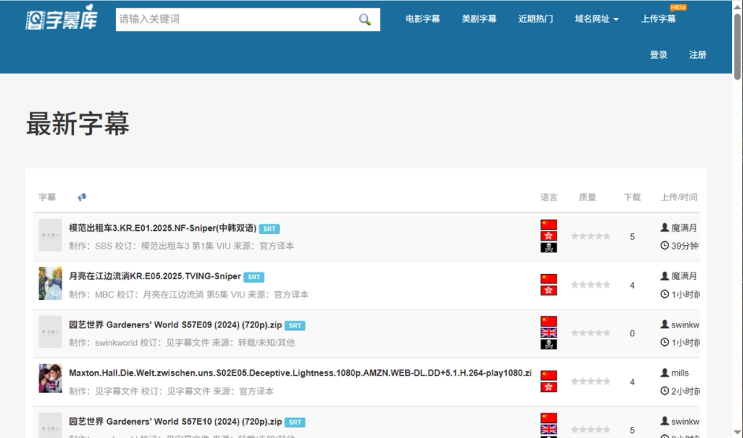
Task: Click the 语言 column header
Action: 549,197
